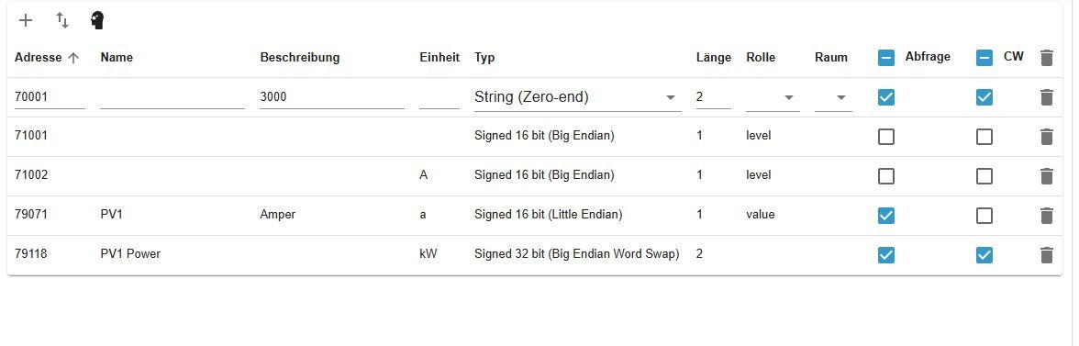Delete the PV1 Power row
This screenshot has height=346, width=1079.
pos(1047,255)
